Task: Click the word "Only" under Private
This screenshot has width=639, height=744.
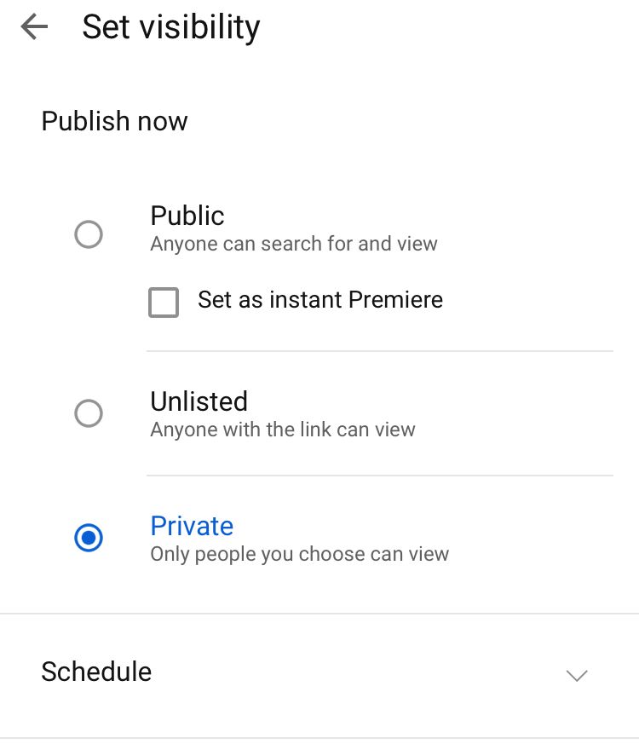Action: [x=170, y=554]
